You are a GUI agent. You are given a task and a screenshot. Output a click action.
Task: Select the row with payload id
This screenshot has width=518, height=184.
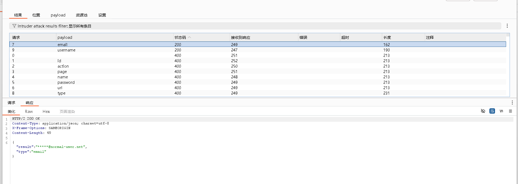point(258,61)
